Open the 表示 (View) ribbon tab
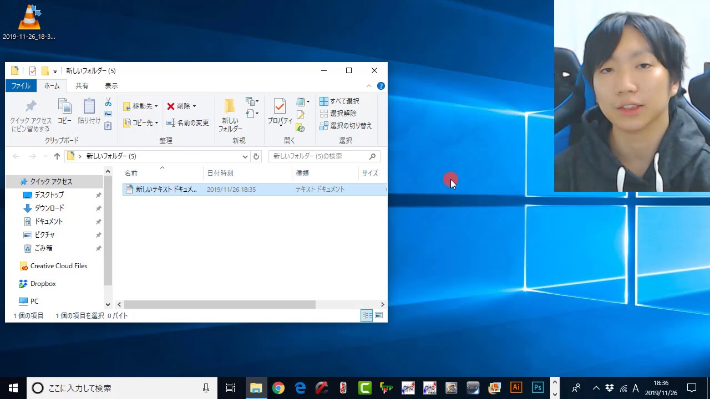Screen dimensions: 710x399 pyautogui.click(x=111, y=86)
